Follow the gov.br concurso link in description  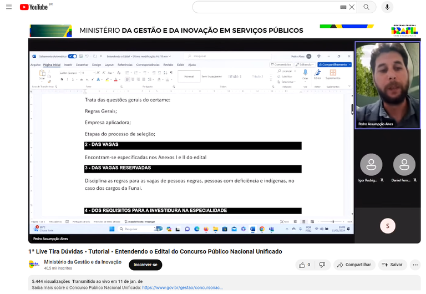coord(182,287)
